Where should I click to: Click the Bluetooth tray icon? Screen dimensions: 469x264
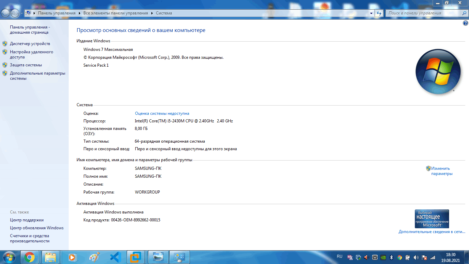point(391,257)
